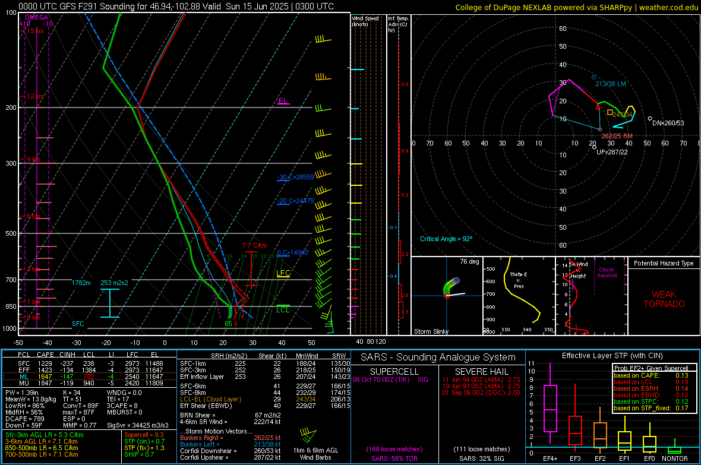Click the 'SHIP = 0.7' parameter
The image size is (701, 465).
point(138,454)
